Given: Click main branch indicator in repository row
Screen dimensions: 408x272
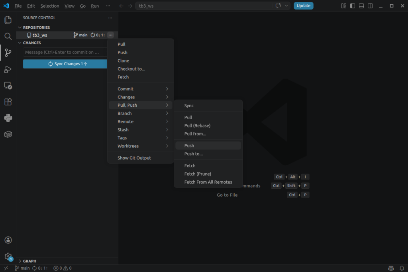Looking at the screenshot, I should (x=80, y=35).
